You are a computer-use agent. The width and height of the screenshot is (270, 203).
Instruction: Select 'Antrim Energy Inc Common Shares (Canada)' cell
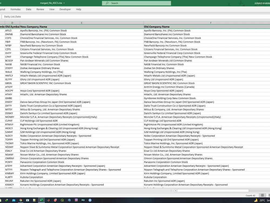coord(207,87)
